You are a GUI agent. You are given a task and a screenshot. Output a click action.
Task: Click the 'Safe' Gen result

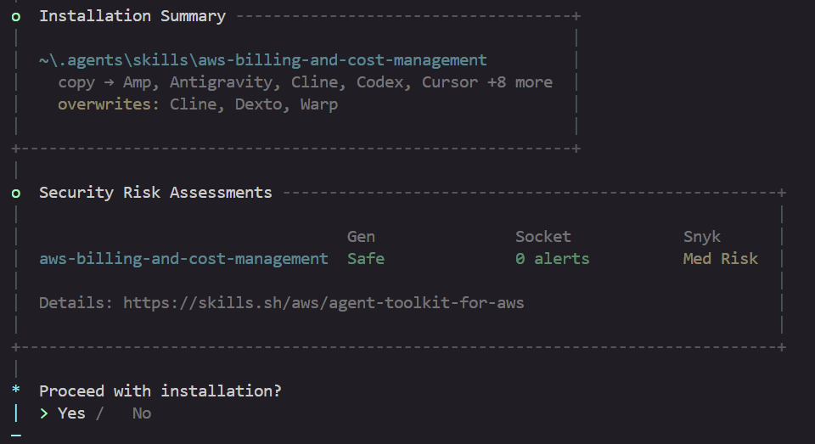[366, 258]
